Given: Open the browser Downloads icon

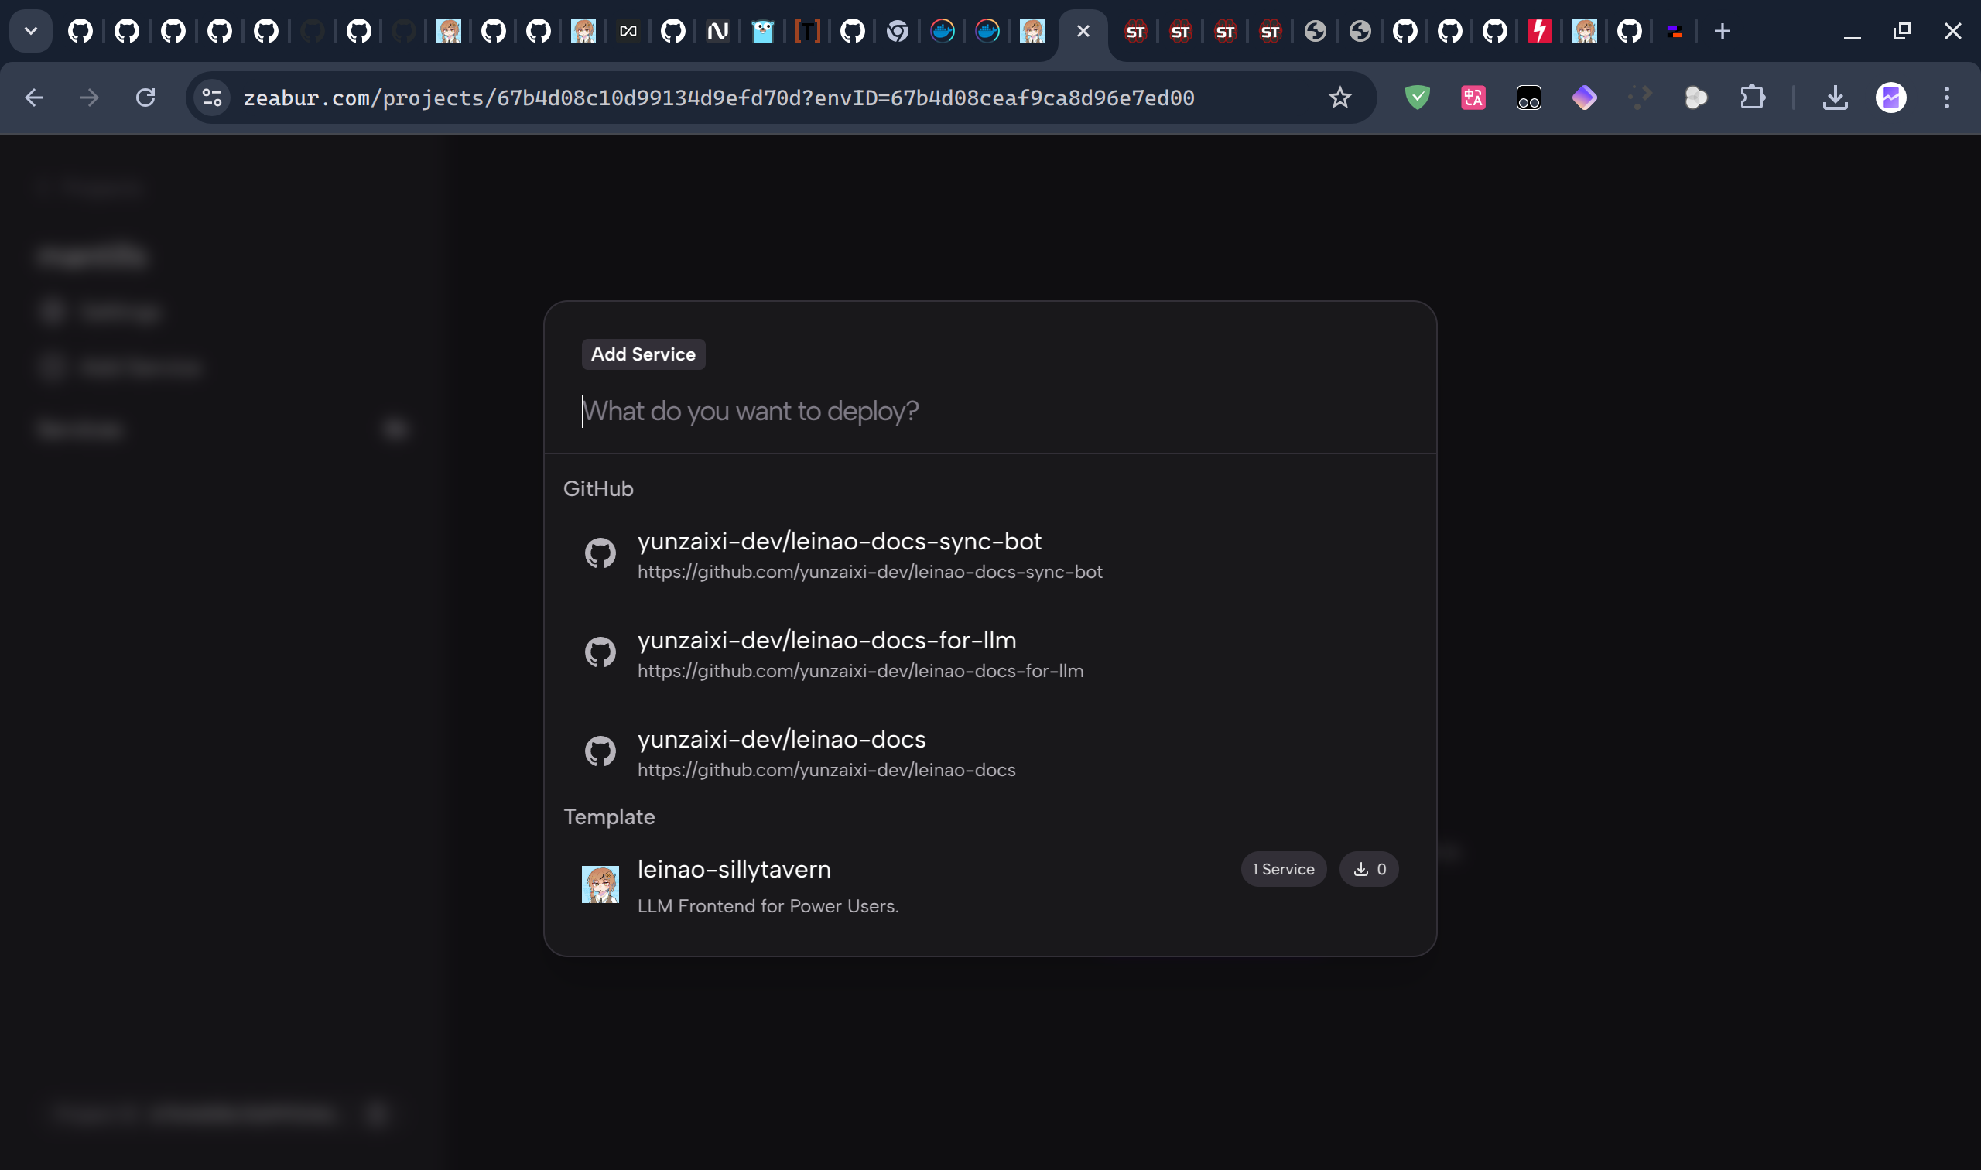Looking at the screenshot, I should (1836, 97).
